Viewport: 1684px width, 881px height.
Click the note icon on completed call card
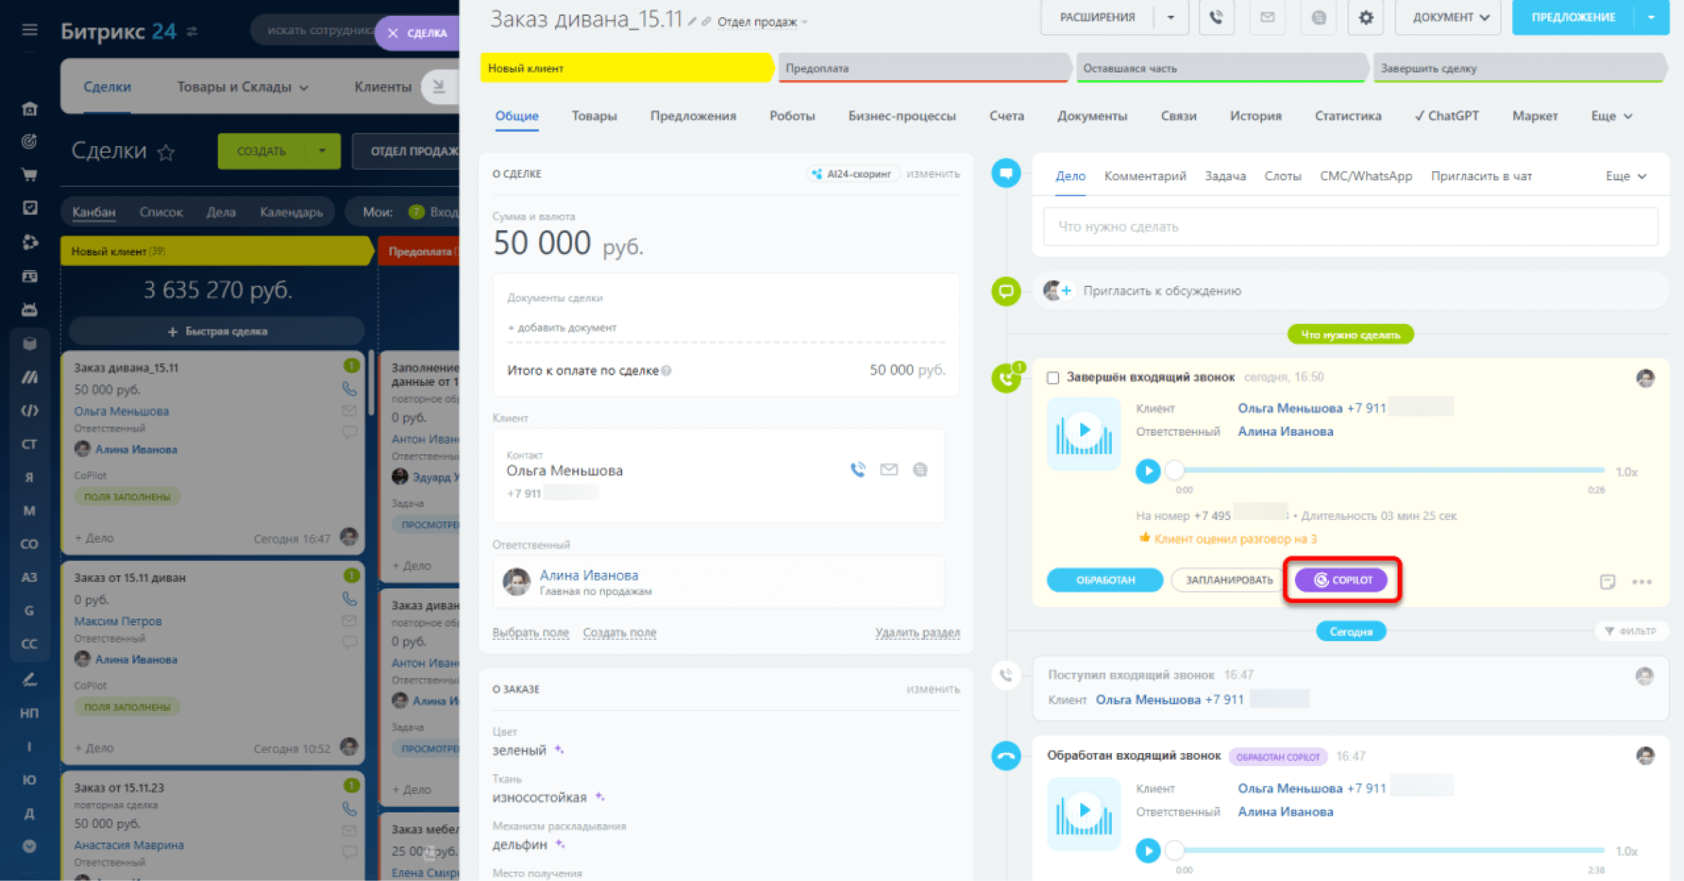coord(1607,582)
